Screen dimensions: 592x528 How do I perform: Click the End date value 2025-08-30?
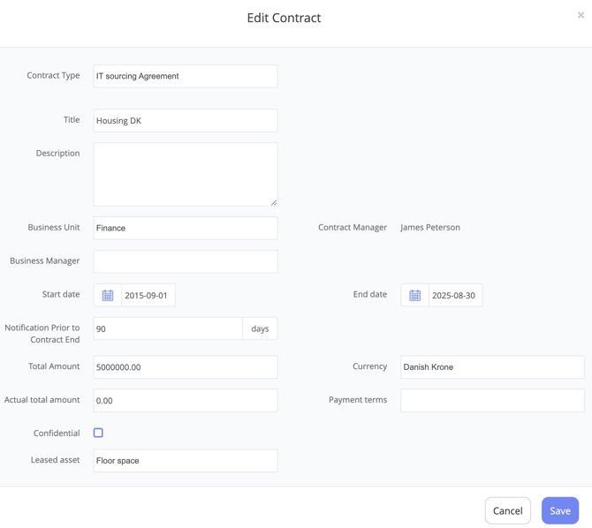pos(456,295)
